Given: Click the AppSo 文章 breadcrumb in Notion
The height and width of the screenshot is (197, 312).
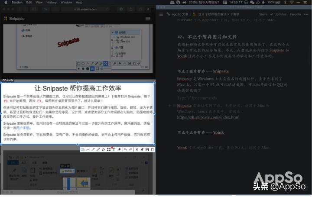Looking at the screenshot, I should click(x=178, y=14).
